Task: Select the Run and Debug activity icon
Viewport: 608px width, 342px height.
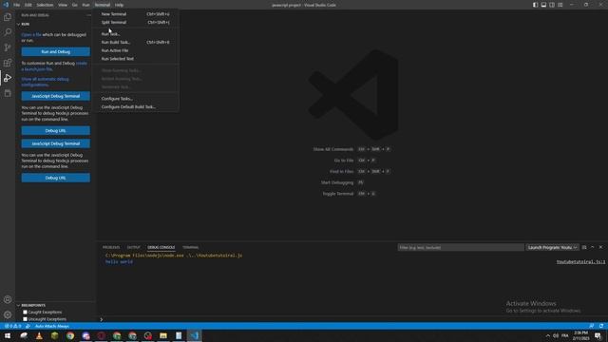Action: 8,78
